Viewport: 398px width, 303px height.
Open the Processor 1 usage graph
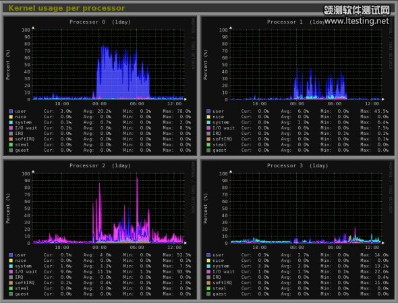pyautogui.click(x=297, y=86)
